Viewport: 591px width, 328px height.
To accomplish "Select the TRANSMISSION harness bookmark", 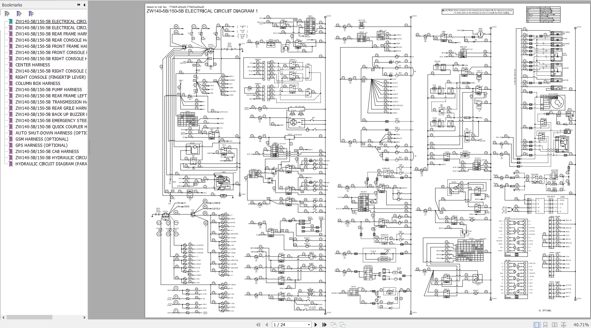I will coord(51,102).
